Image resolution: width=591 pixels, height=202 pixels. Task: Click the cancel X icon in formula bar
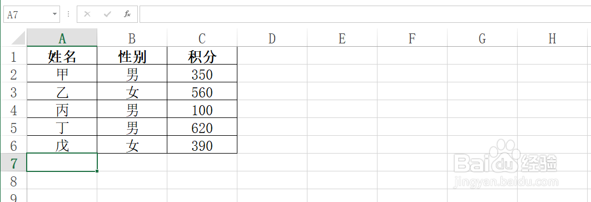(x=87, y=14)
